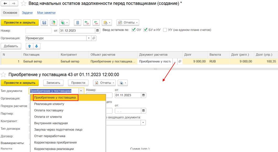Click the floppy disk save icon
The width and height of the screenshot is (278, 152).
(44, 23)
